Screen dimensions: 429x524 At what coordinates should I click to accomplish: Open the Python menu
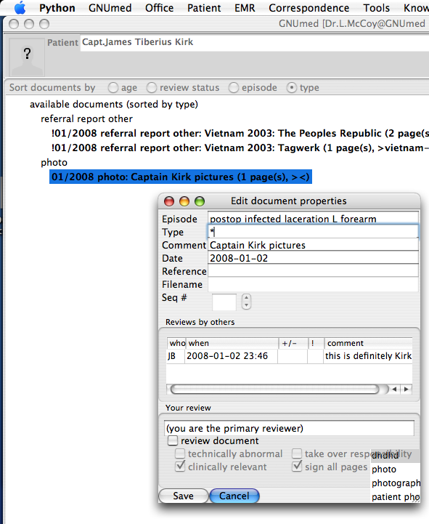click(x=57, y=8)
